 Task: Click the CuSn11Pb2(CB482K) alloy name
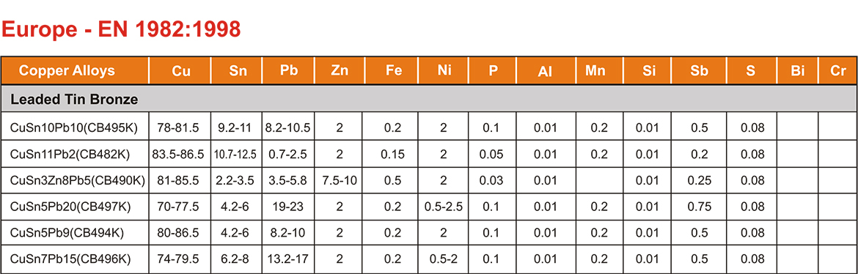point(70,155)
